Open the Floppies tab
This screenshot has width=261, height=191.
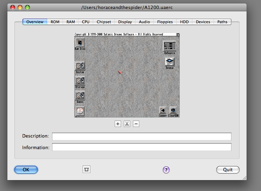[165, 22]
